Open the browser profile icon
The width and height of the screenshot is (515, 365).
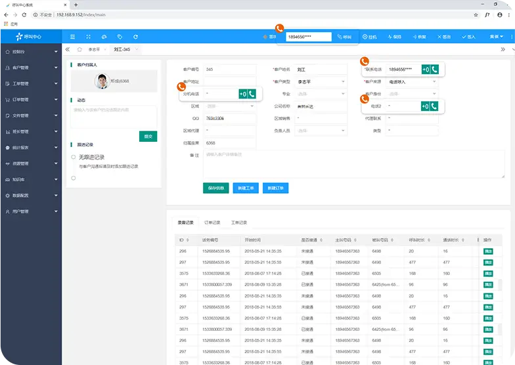(499, 14)
